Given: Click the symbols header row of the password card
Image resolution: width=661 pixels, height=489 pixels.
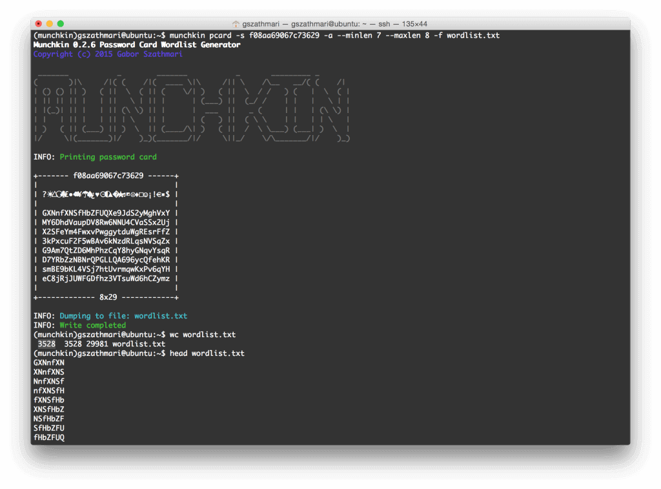Looking at the screenshot, I should (106, 194).
